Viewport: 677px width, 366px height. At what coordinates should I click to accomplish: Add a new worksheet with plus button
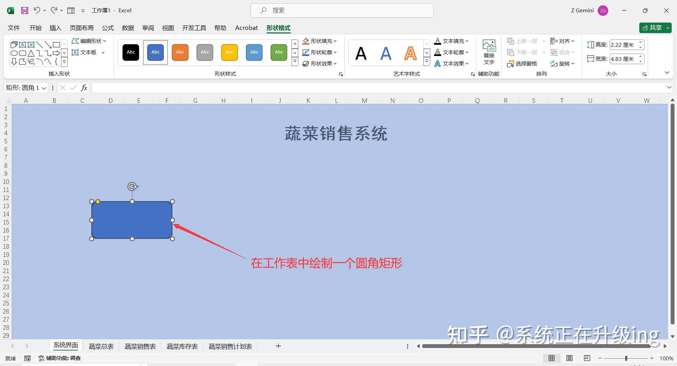[x=278, y=346]
